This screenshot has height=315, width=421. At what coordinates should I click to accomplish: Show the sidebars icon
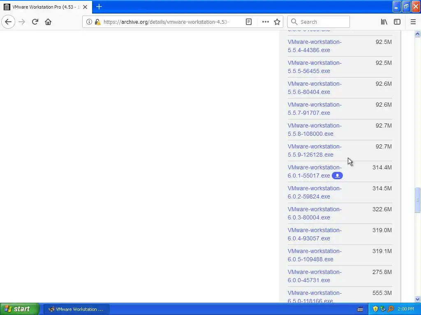(x=397, y=22)
